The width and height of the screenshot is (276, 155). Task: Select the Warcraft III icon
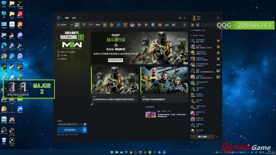click(x=160, y=25)
